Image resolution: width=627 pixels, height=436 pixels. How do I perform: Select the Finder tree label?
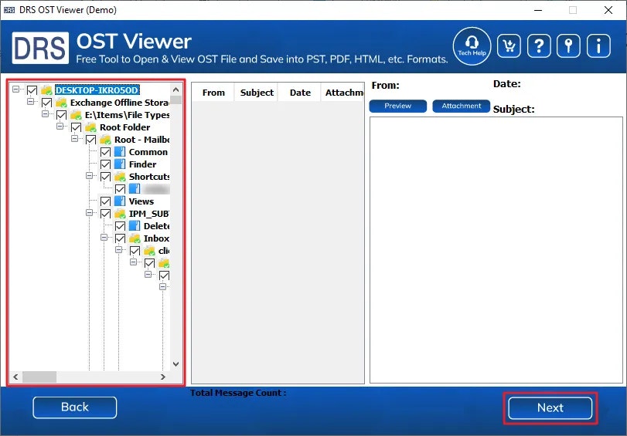click(142, 164)
